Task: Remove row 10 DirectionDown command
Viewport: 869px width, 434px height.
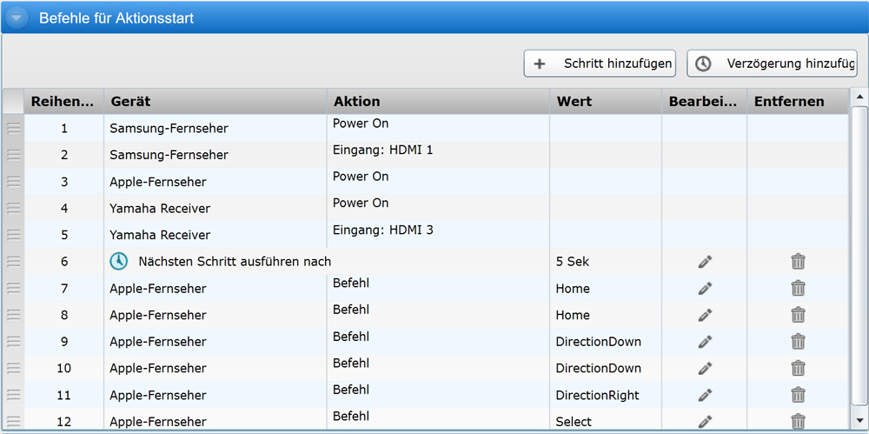Action: pos(798,369)
